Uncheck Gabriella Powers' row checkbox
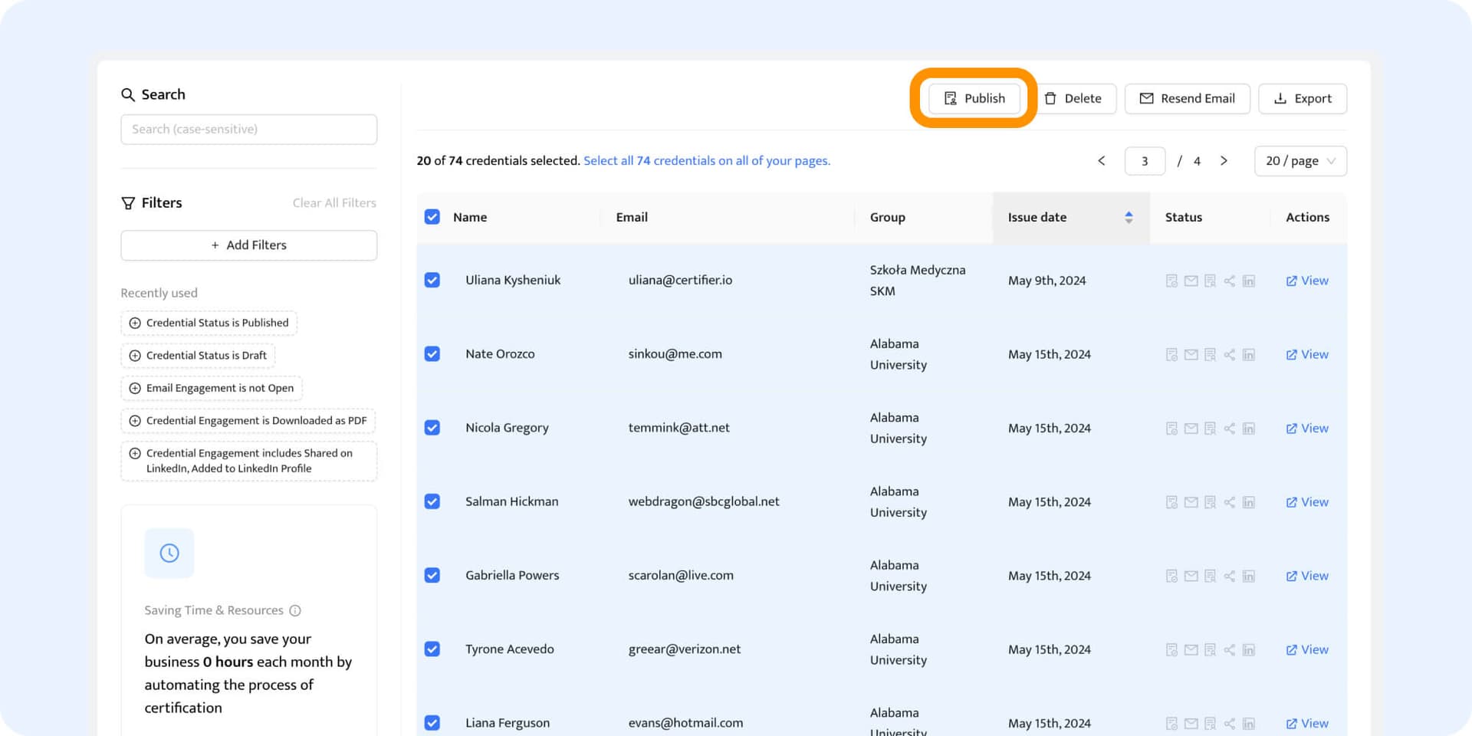 click(x=432, y=575)
